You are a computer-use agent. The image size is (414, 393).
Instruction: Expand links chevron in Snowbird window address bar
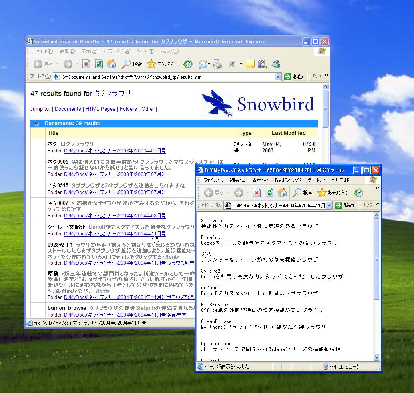pos(326,75)
